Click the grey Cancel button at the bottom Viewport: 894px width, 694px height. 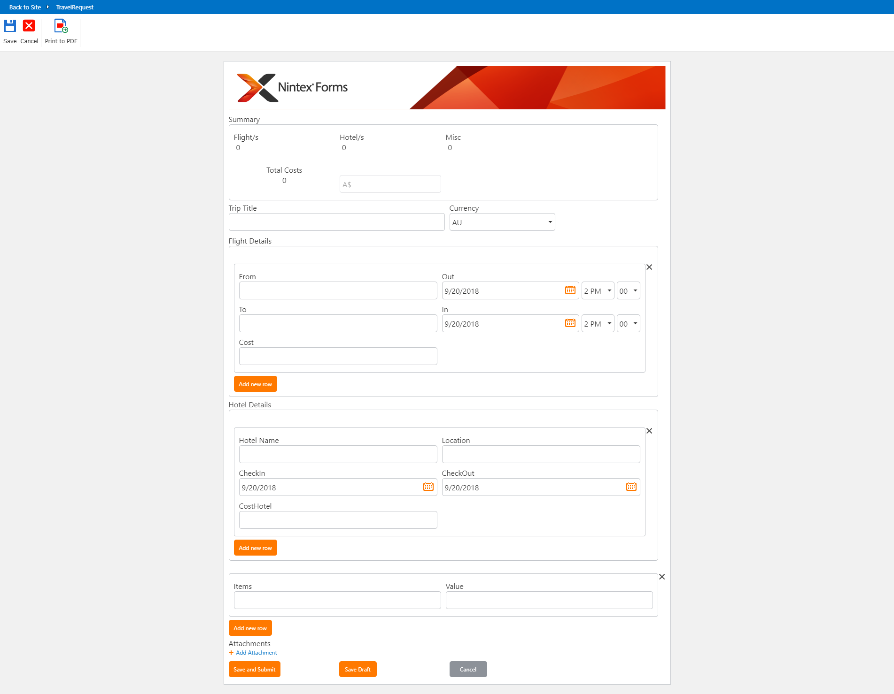(x=468, y=669)
